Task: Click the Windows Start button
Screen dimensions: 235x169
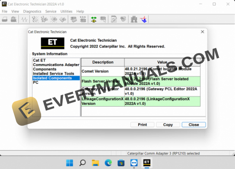Action: (70, 162)
